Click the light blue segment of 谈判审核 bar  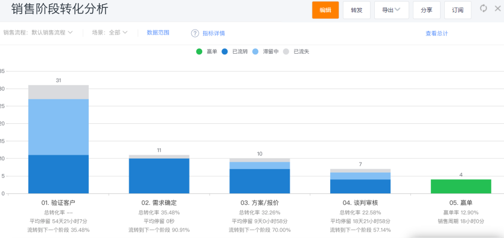(360, 176)
